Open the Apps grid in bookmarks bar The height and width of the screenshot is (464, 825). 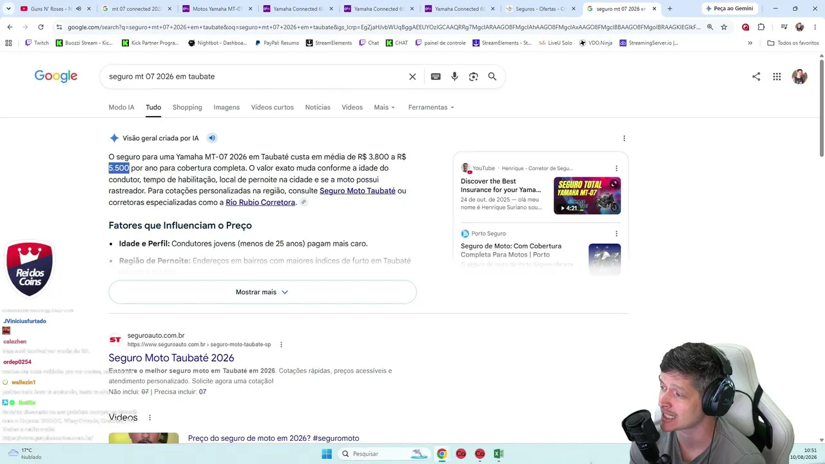coord(8,43)
